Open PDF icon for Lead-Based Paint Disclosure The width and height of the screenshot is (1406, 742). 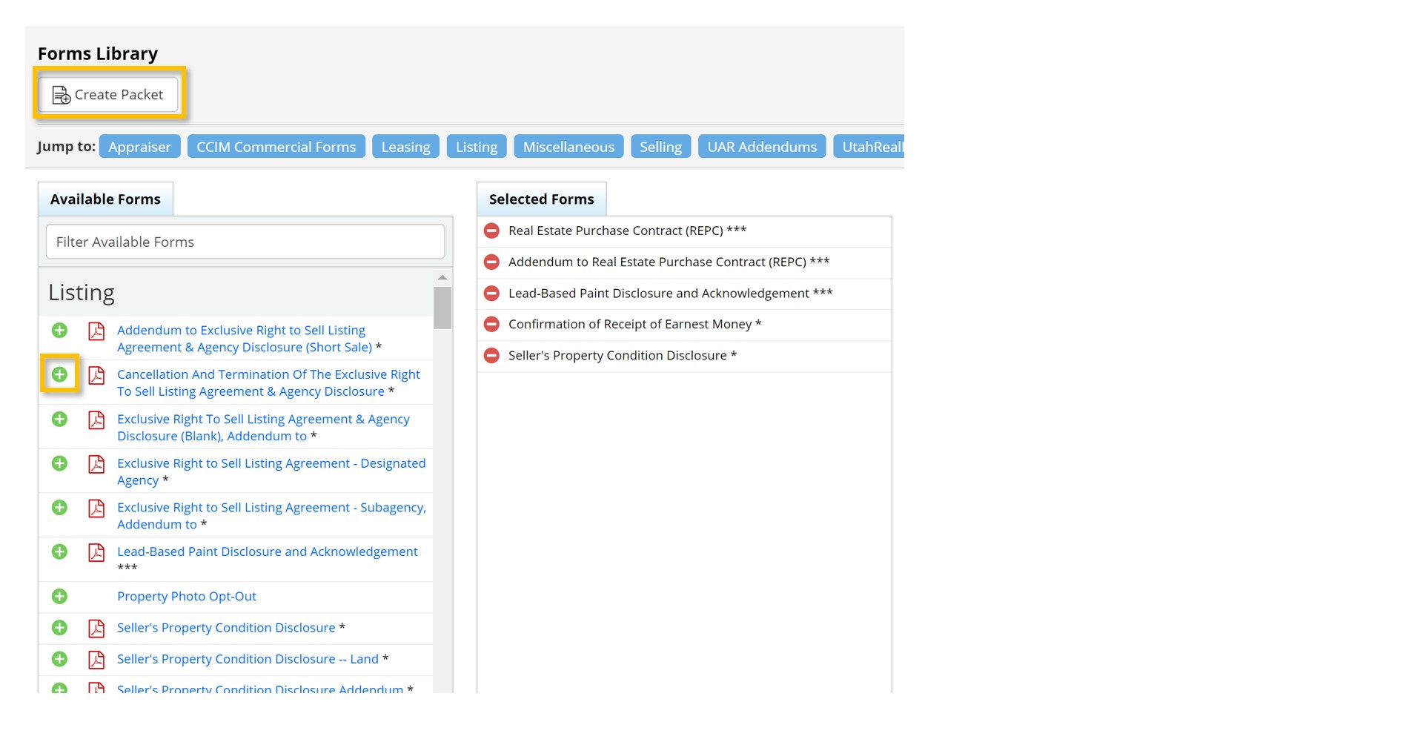[96, 553]
